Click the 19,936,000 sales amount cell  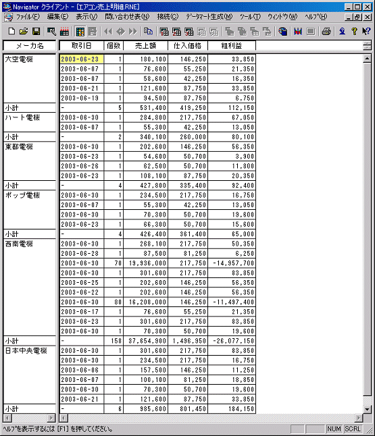(145, 263)
